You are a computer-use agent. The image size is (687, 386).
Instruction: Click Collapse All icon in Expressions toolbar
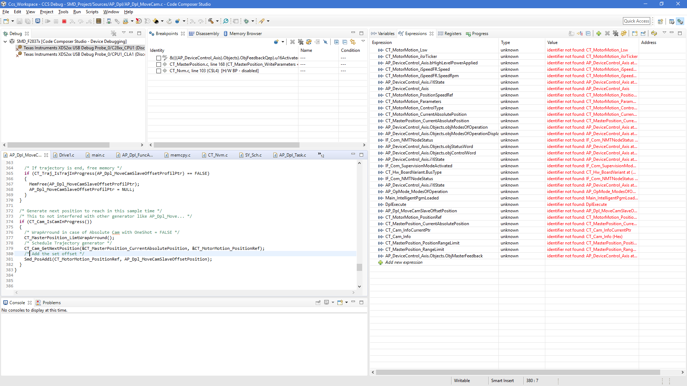(x=588, y=34)
